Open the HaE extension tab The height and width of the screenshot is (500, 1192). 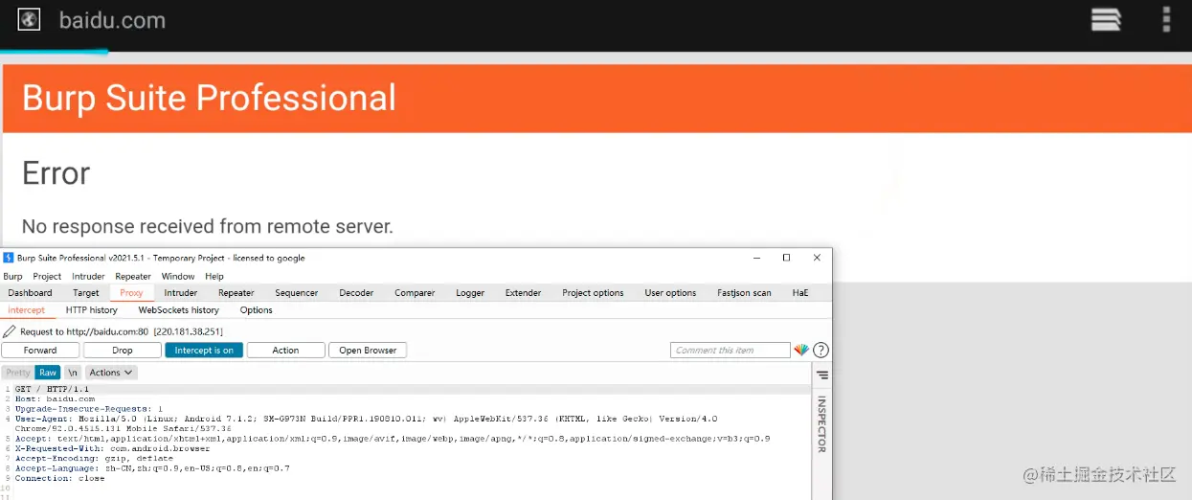[x=800, y=293]
